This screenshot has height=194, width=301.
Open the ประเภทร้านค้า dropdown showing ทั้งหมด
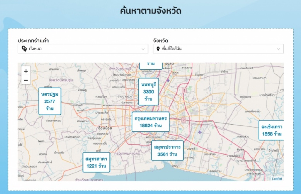(83, 49)
